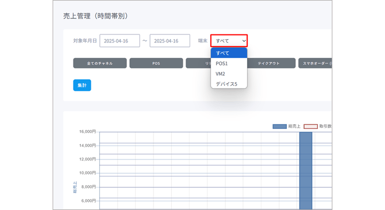Click the start date field 2025-04-16

pos(120,41)
